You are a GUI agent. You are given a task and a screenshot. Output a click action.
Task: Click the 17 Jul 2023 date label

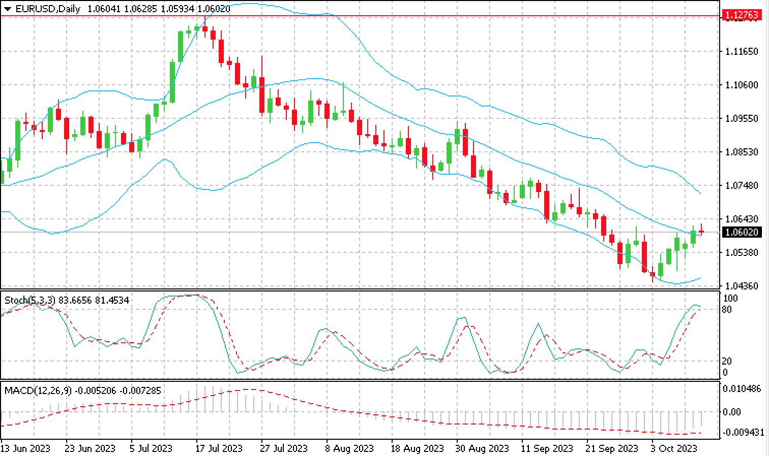(219, 448)
